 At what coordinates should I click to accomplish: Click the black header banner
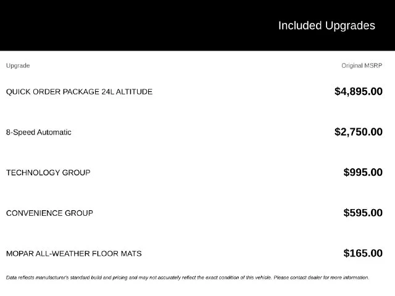[x=197, y=25]
